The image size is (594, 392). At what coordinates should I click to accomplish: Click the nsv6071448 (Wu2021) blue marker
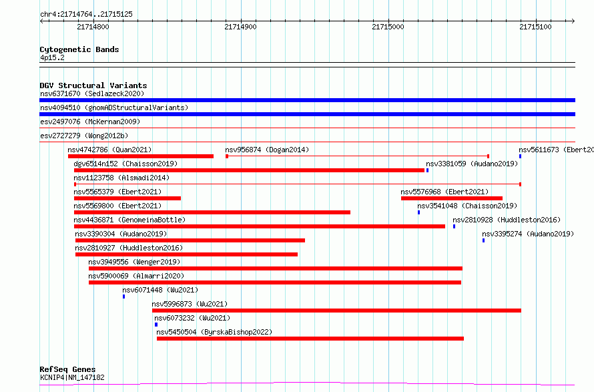pos(123,297)
